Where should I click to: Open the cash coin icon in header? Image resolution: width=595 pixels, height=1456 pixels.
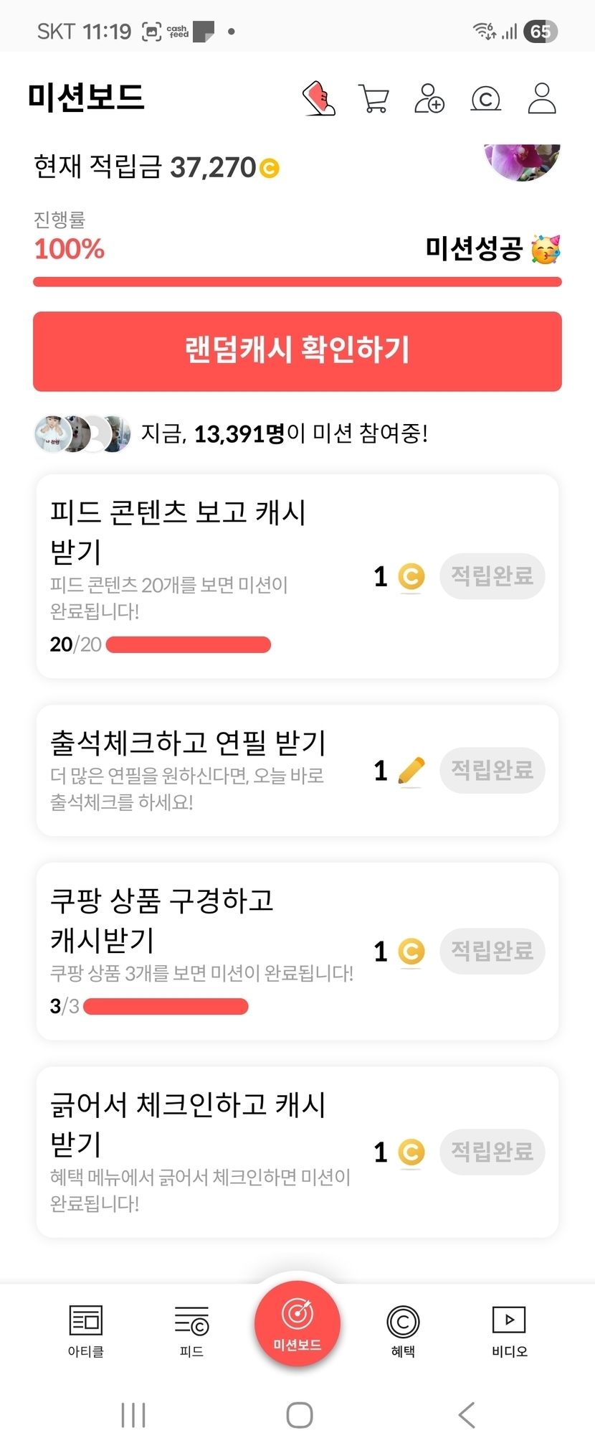click(x=485, y=98)
